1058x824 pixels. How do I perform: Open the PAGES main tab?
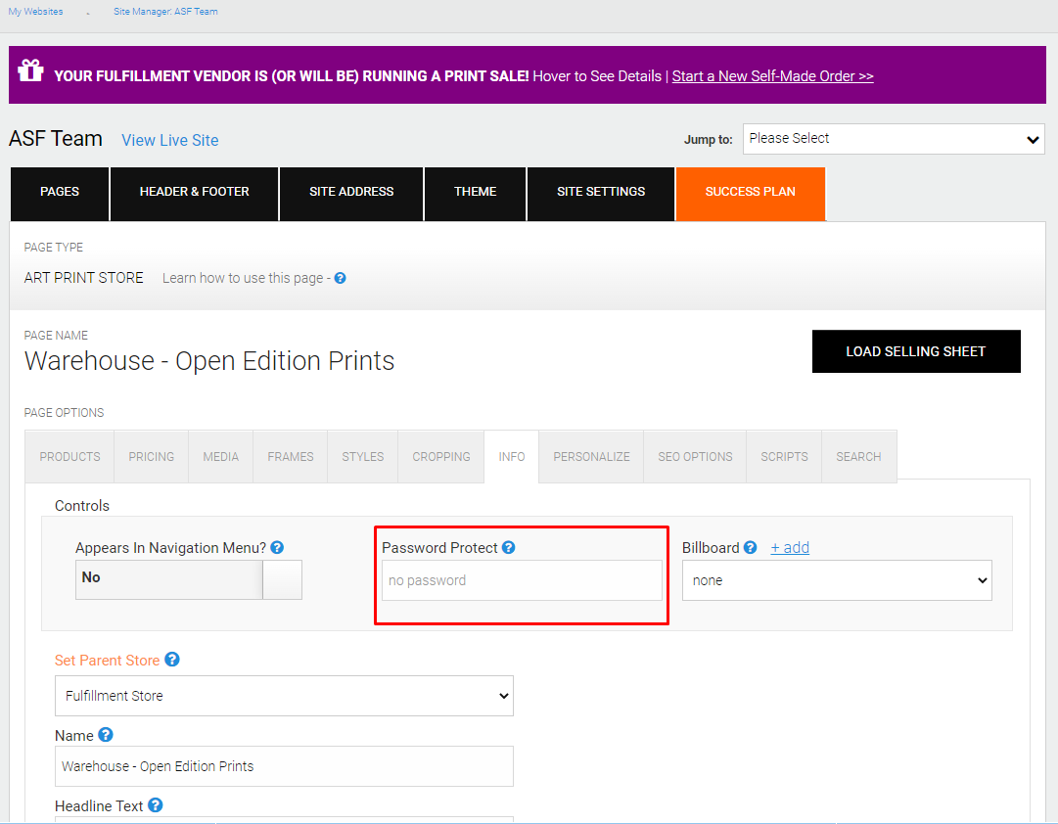coord(60,194)
